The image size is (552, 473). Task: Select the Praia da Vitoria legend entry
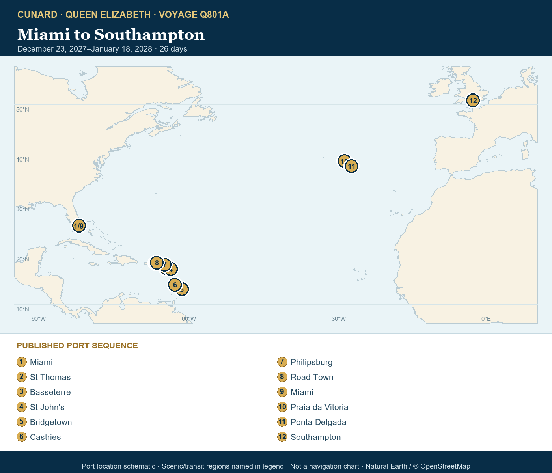pyautogui.click(x=319, y=407)
